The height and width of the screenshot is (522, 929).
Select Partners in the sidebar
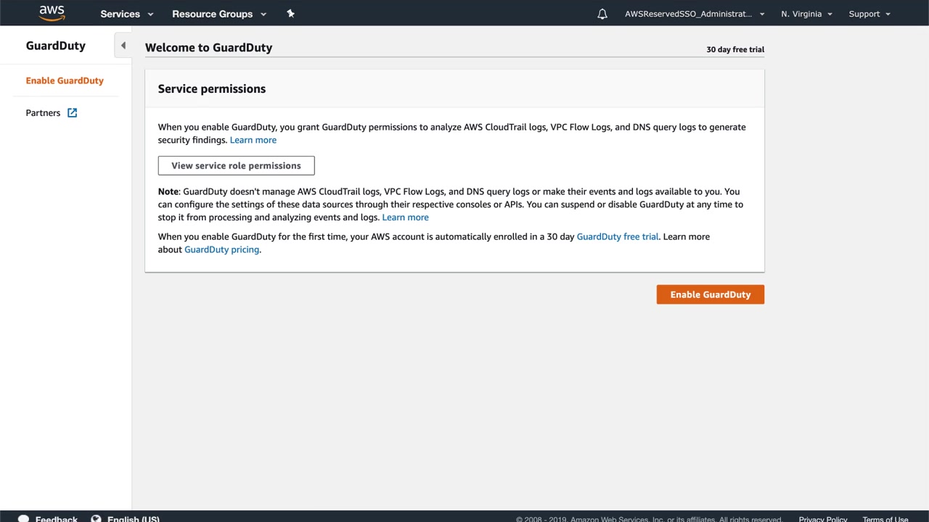(x=43, y=113)
